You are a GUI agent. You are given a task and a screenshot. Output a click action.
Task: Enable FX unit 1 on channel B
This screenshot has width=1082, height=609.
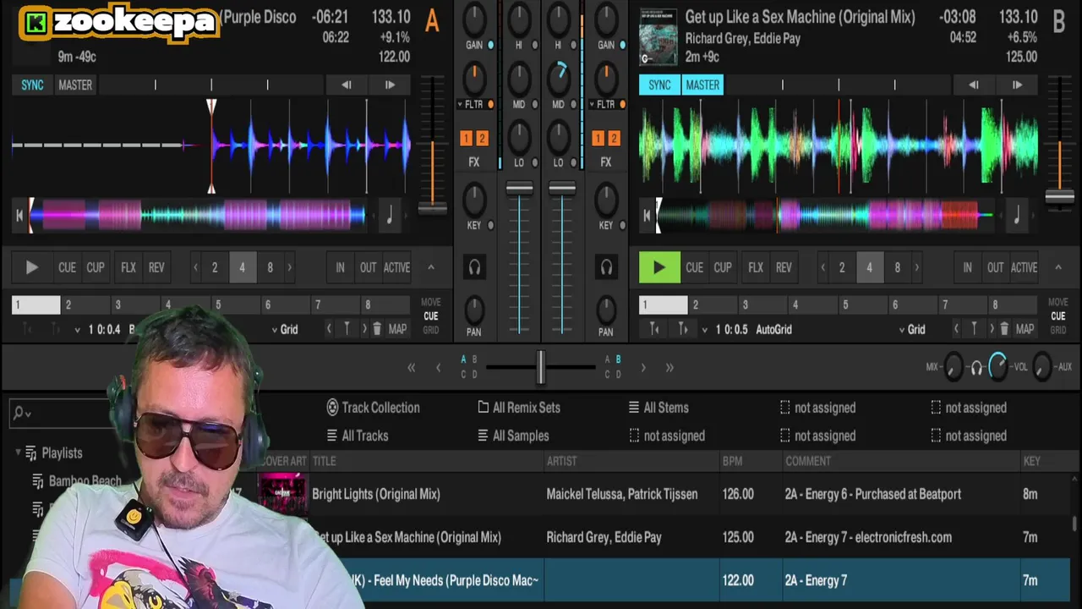coord(598,138)
